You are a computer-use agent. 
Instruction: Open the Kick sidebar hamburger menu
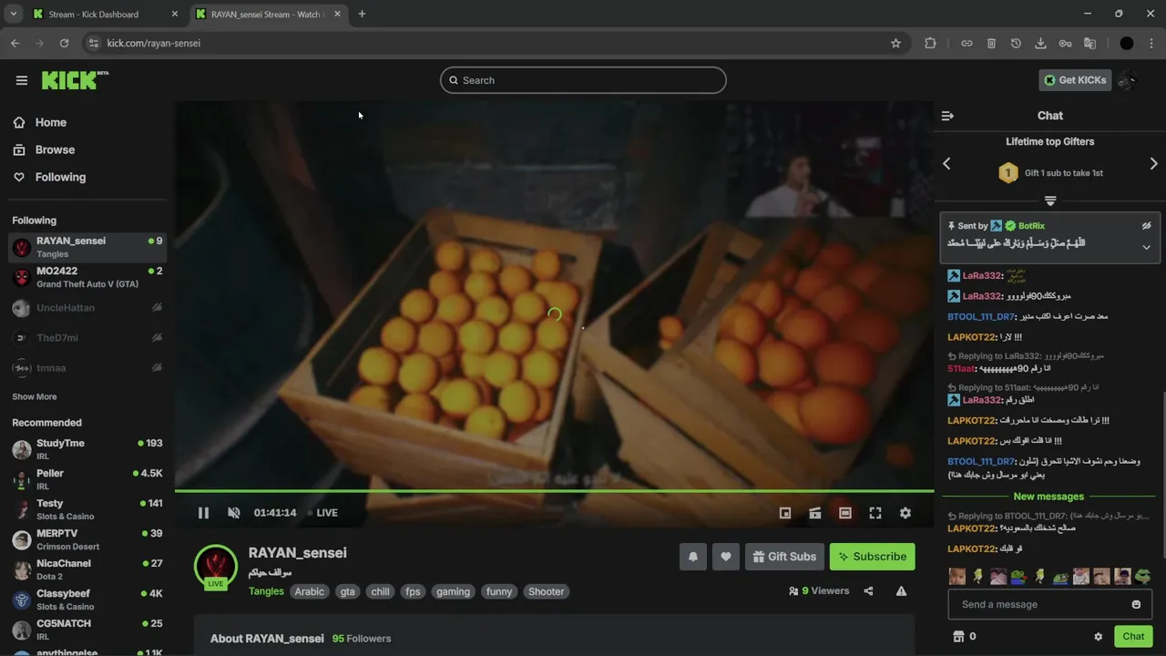click(22, 80)
